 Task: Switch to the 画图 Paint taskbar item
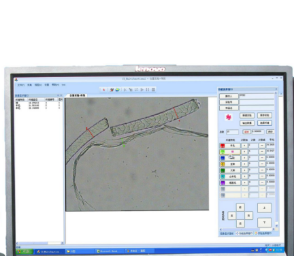pos(140,251)
